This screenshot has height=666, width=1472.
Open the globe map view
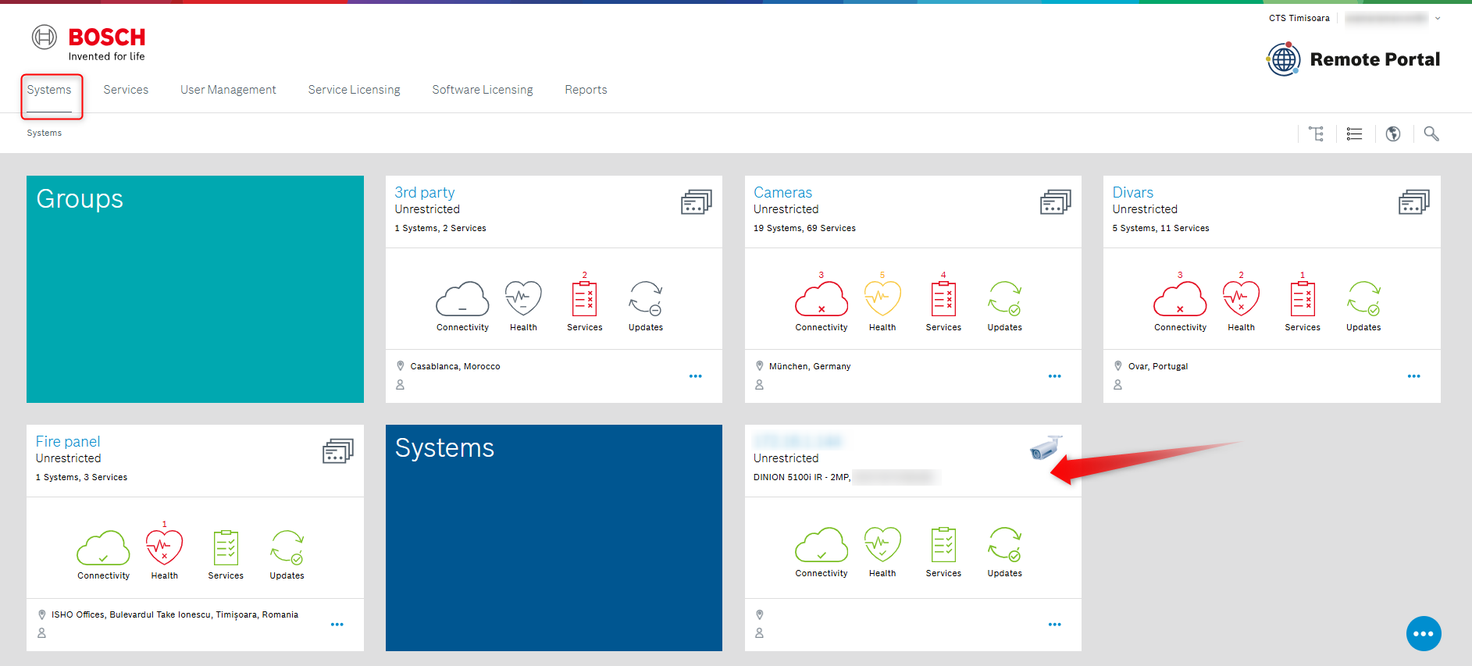1392,134
